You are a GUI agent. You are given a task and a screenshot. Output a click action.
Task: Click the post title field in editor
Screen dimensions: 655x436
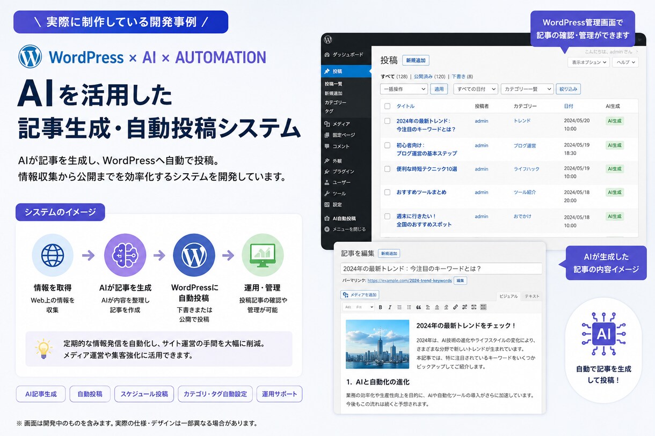pos(441,269)
